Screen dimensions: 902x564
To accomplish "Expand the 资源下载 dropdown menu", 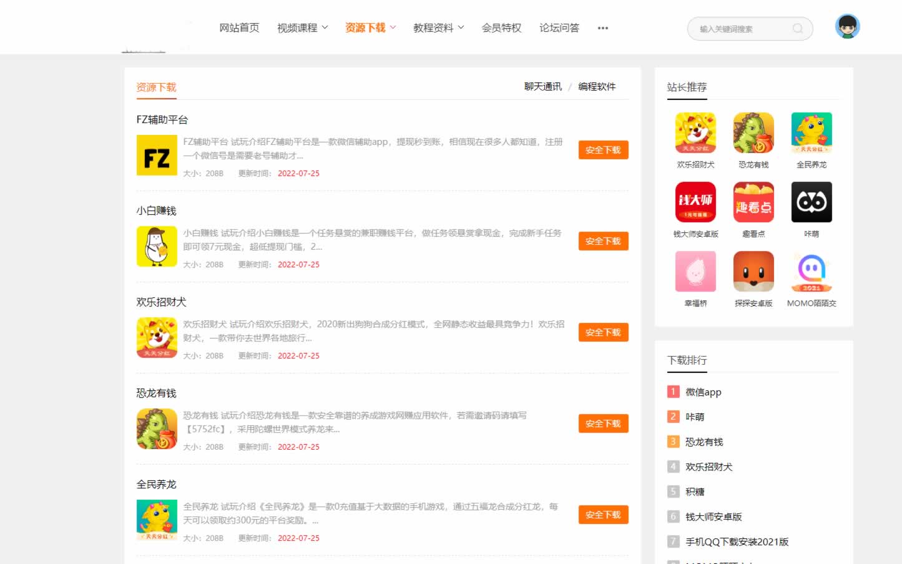I will click(370, 28).
